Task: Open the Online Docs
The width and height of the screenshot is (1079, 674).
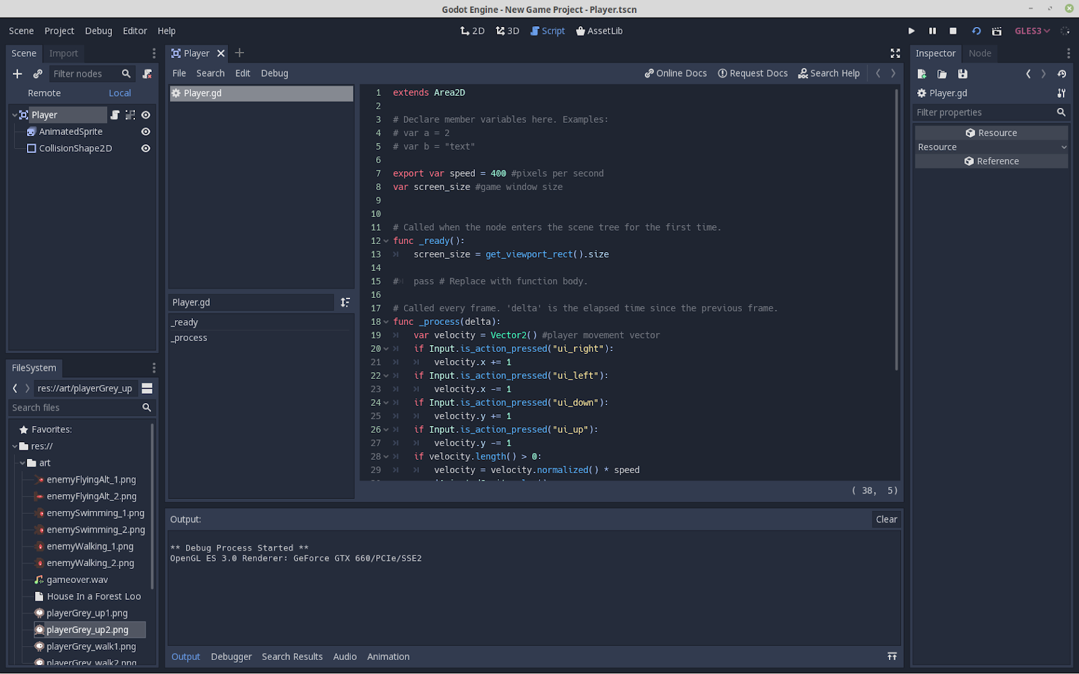Action: (x=675, y=73)
